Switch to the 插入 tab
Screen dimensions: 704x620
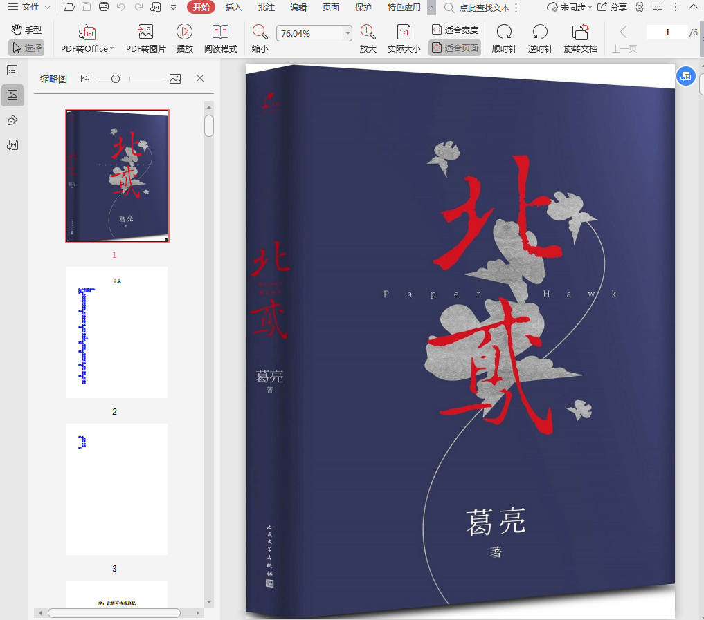[233, 7]
